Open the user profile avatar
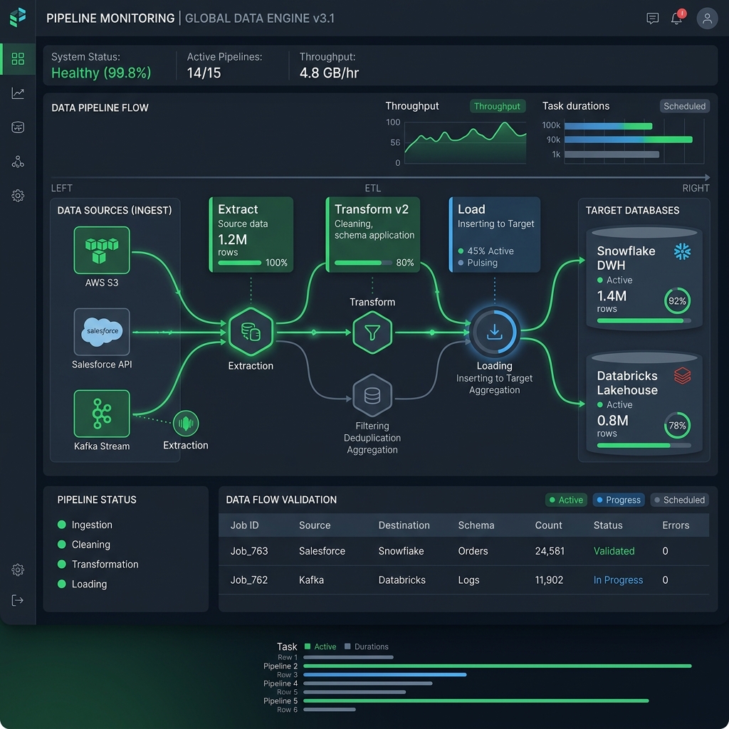The height and width of the screenshot is (729, 729). click(x=707, y=18)
